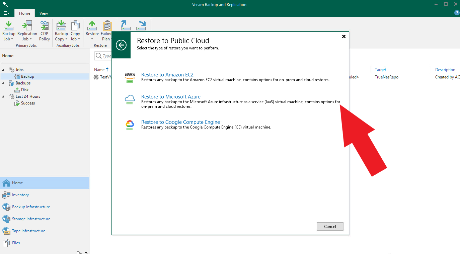460x254 pixels.
Task: Click the Inventory navigation icon
Action: pyautogui.click(x=6, y=195)
